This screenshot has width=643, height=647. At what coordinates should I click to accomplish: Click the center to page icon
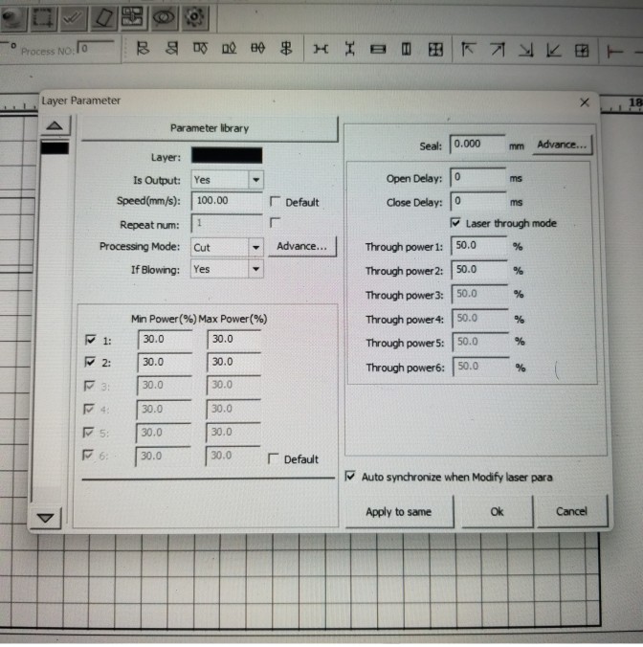pos(582,51)
